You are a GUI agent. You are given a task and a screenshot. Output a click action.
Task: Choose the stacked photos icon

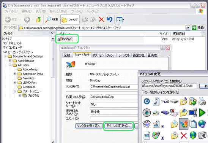click(x=156, y=113)
